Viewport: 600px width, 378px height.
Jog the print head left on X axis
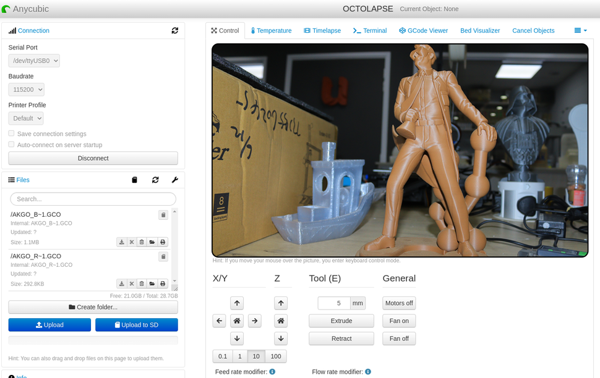219,321
